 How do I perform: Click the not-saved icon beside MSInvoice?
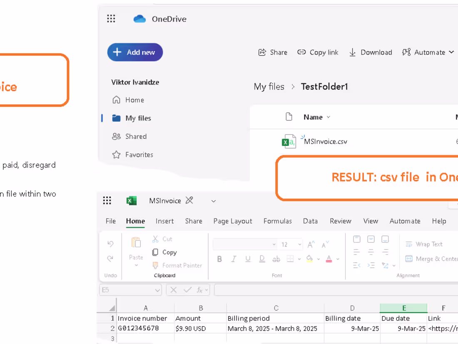pyautogui.click(x=189, y=201)
